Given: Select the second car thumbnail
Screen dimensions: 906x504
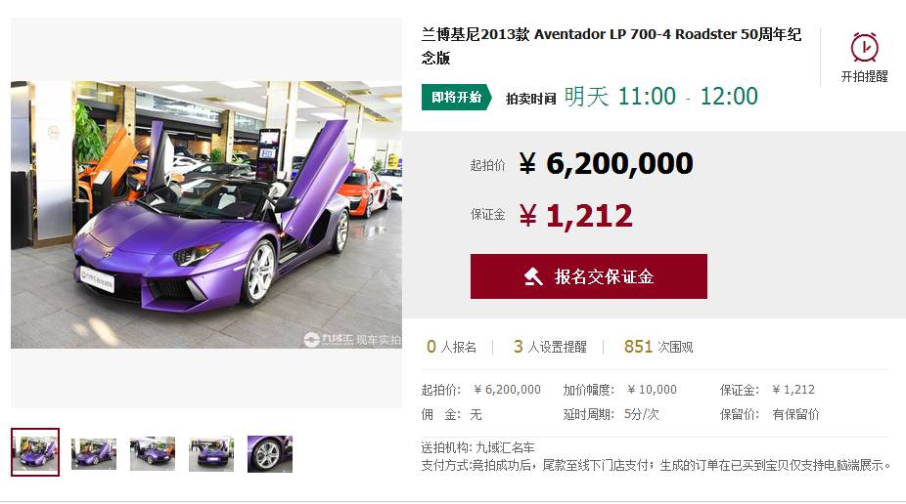Looking at the screenshot, I should click(x=94, y=454).
